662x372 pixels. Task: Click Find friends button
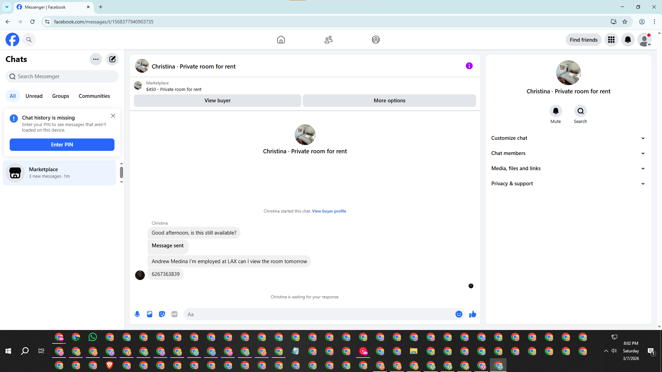(x=584, y=40)
